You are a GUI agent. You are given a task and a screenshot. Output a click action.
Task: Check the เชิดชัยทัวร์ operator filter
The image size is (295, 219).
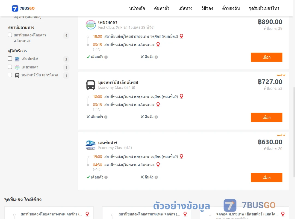10,59
